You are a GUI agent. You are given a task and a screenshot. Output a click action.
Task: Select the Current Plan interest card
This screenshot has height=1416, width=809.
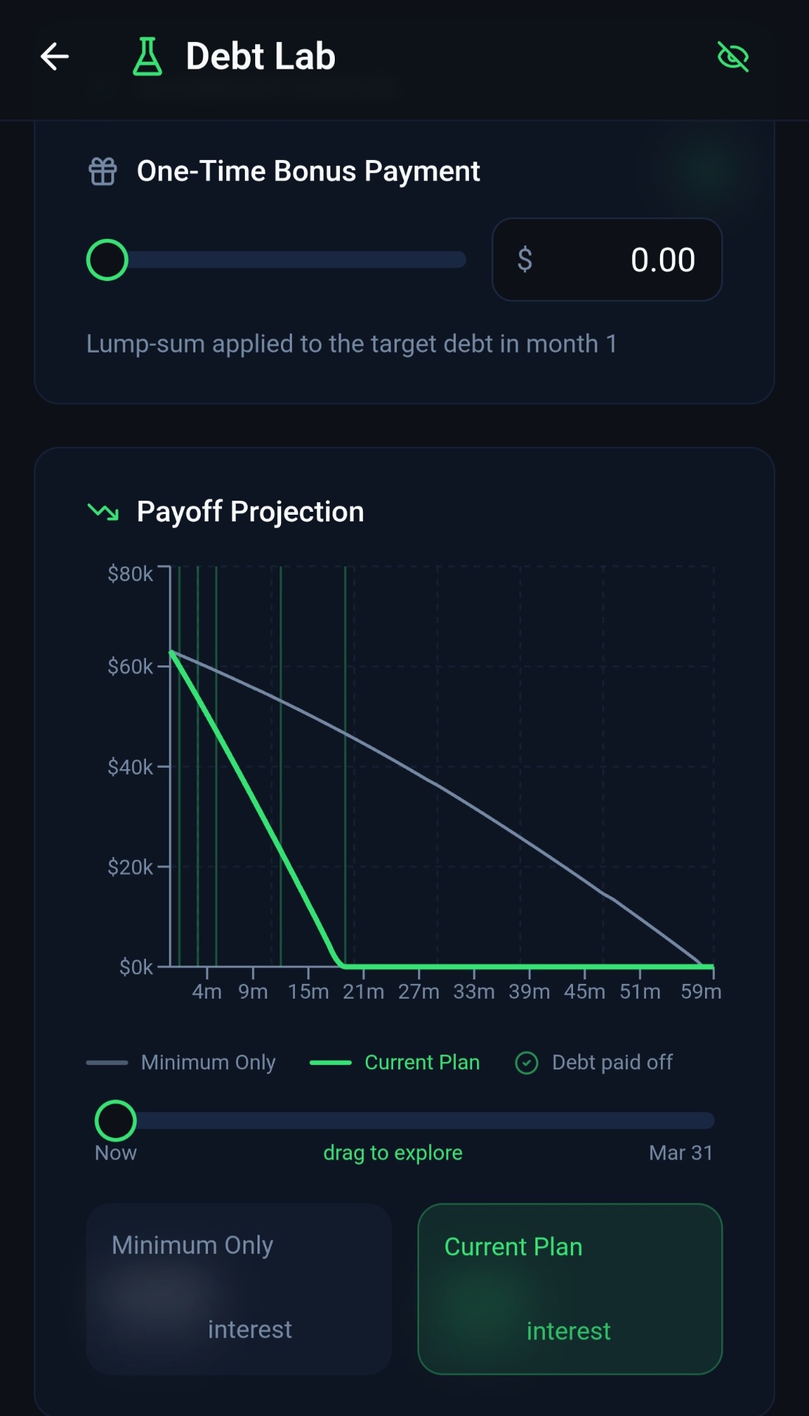[569, 1288]
